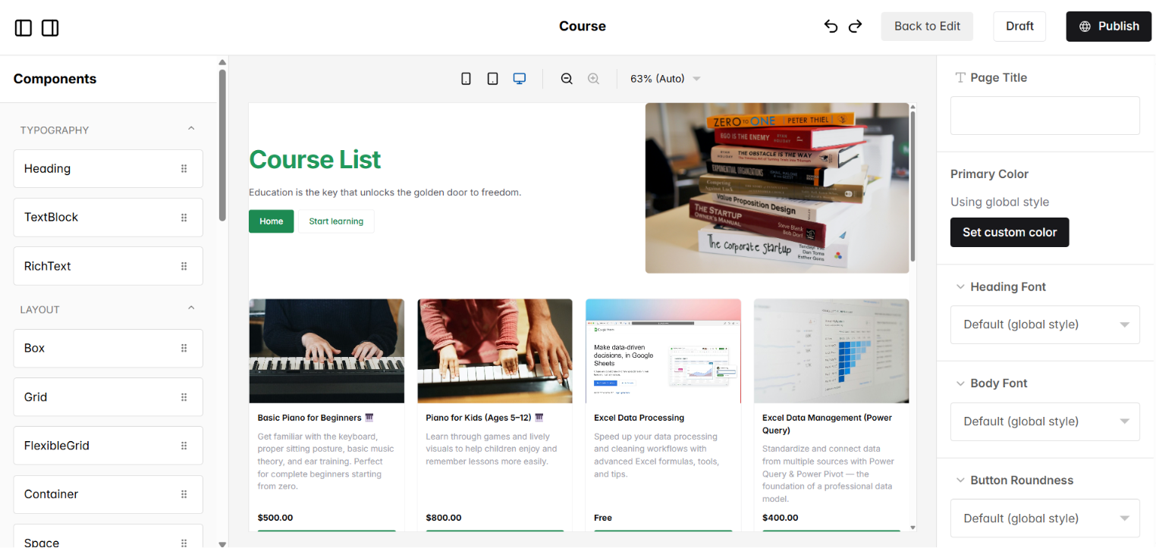Click the undo arrow icon
This screenshot has width=1156, height=548.
(831, 27)
